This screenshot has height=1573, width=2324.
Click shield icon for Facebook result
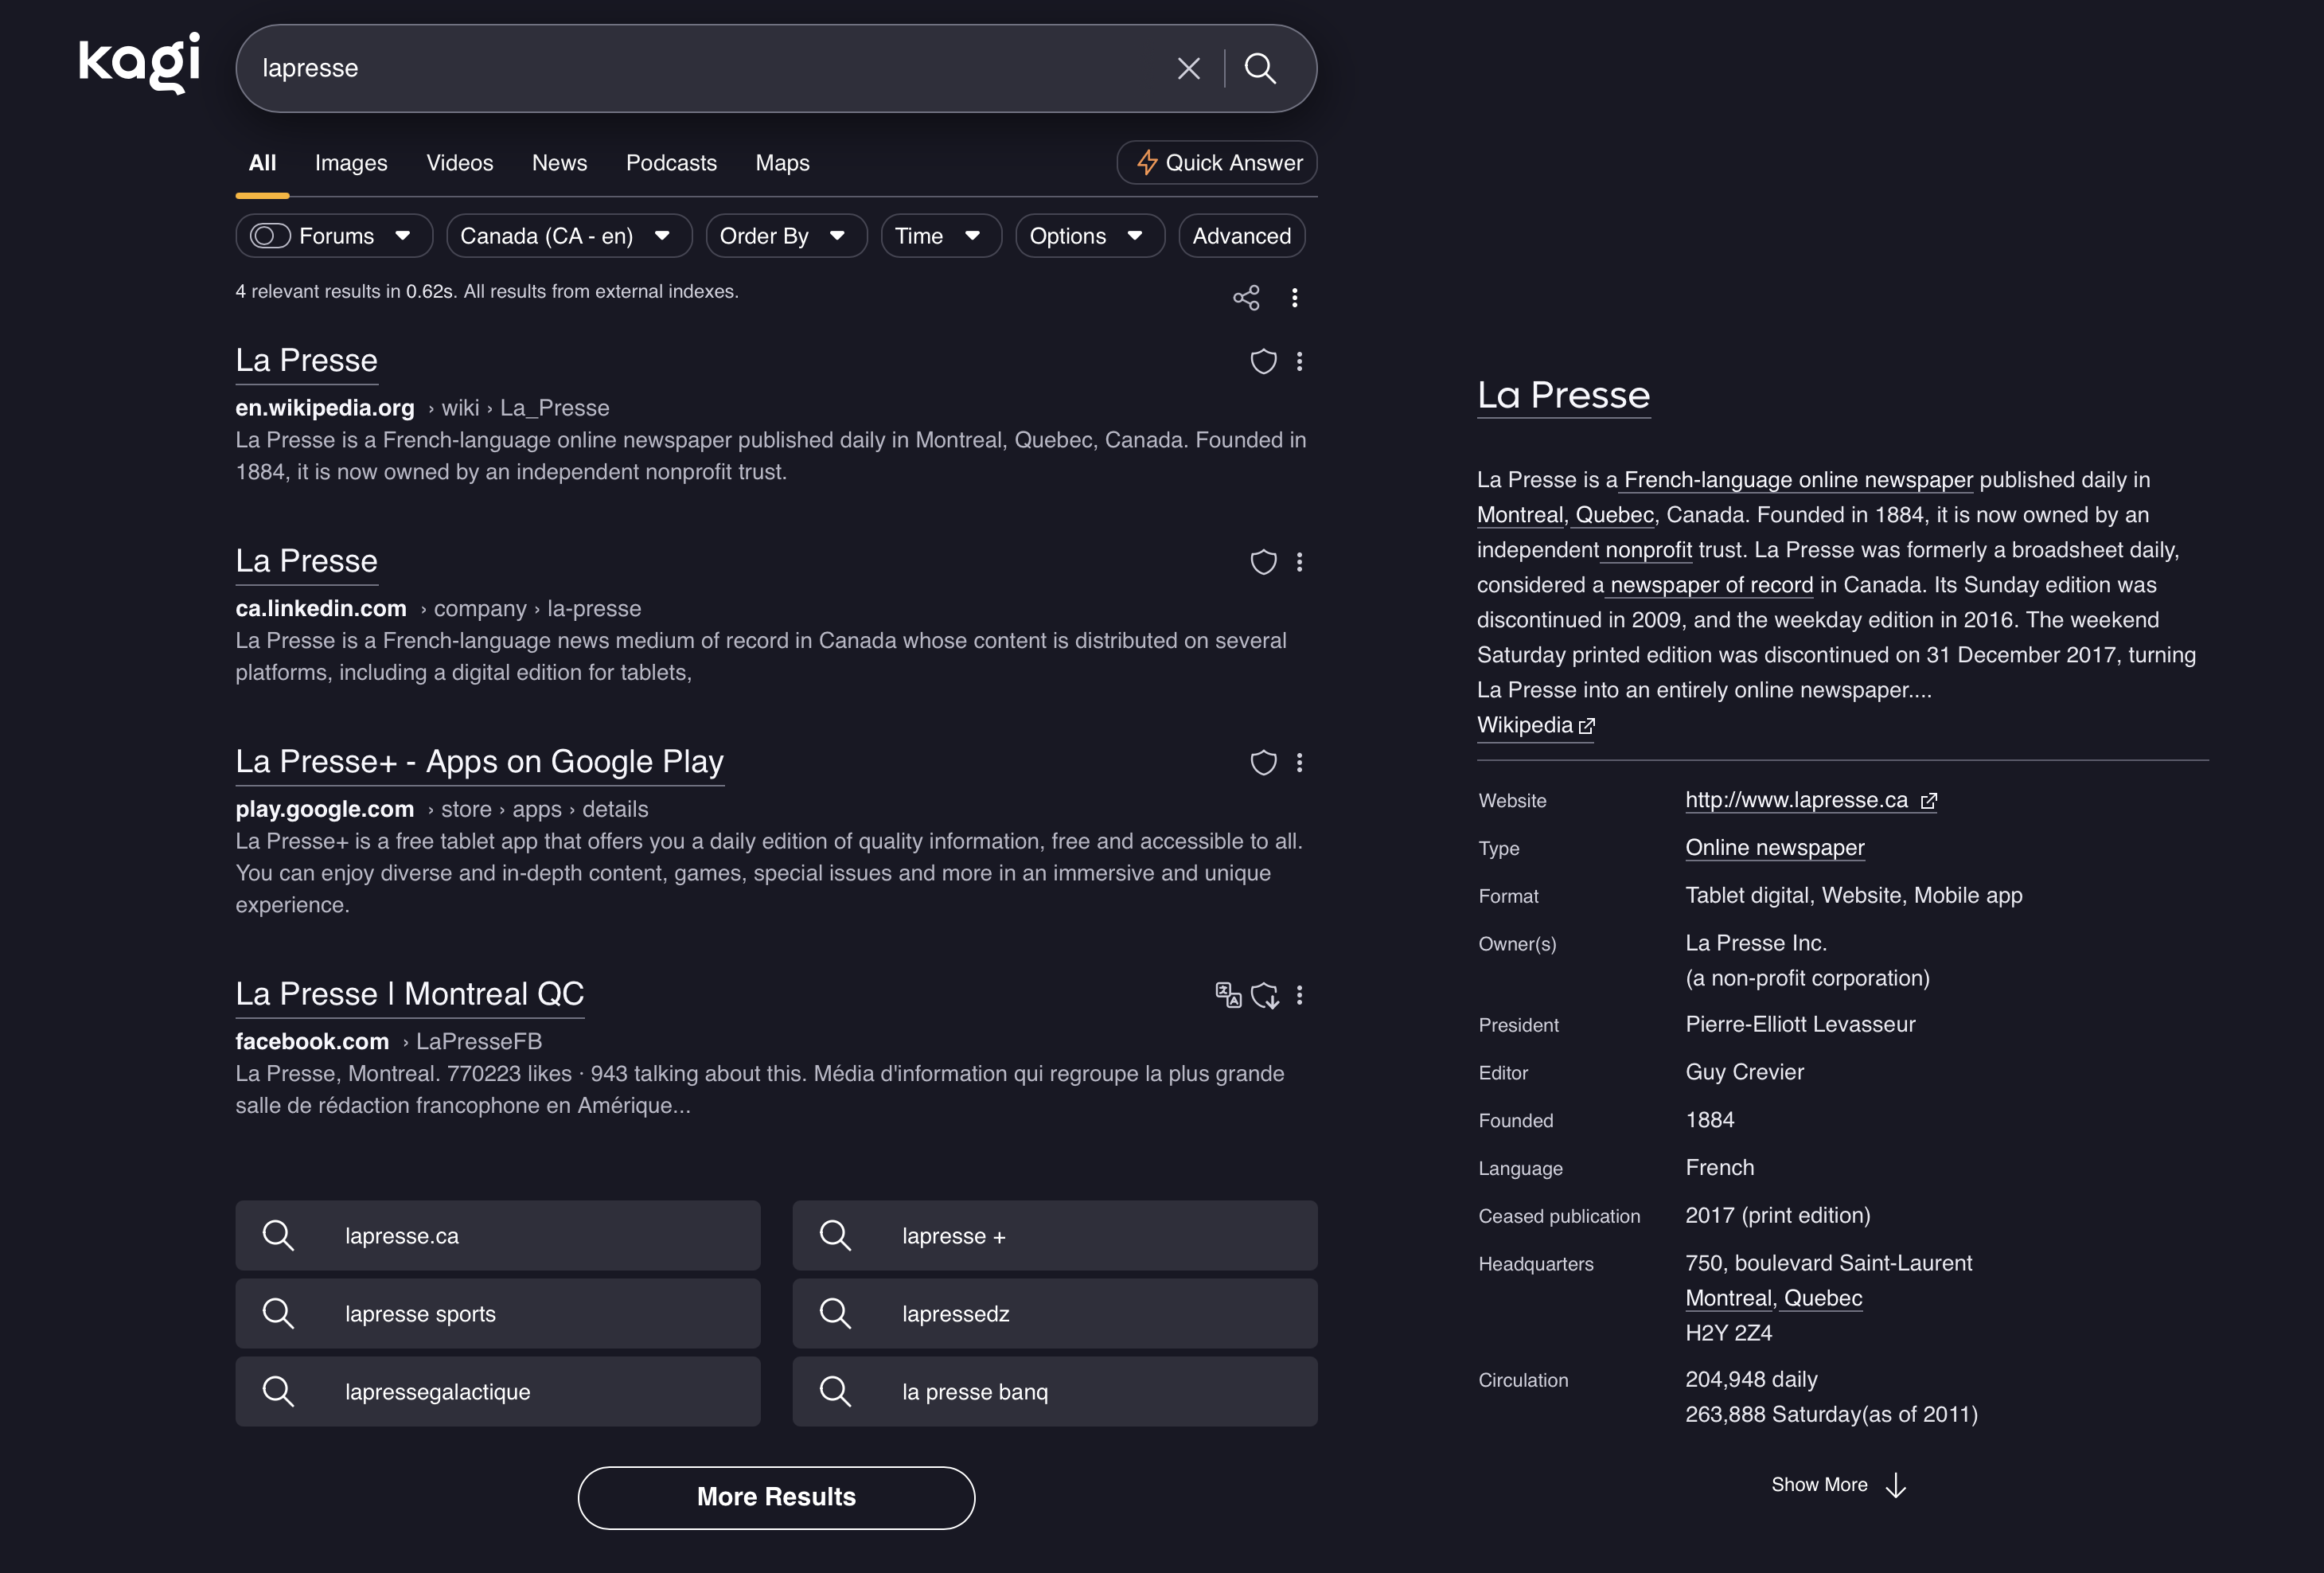click(x=1265, y=995)
